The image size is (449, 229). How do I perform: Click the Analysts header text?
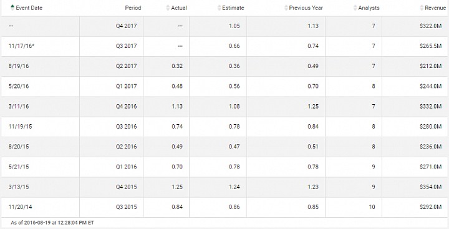[x=369, y=8]
